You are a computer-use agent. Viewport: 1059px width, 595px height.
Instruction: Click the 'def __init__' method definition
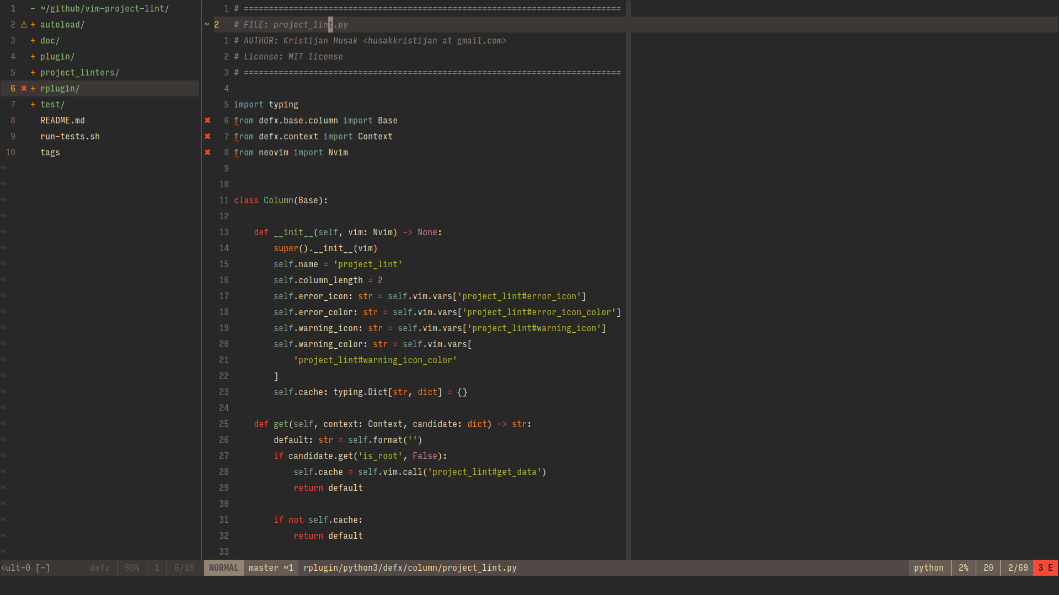(x=347, y=232)
